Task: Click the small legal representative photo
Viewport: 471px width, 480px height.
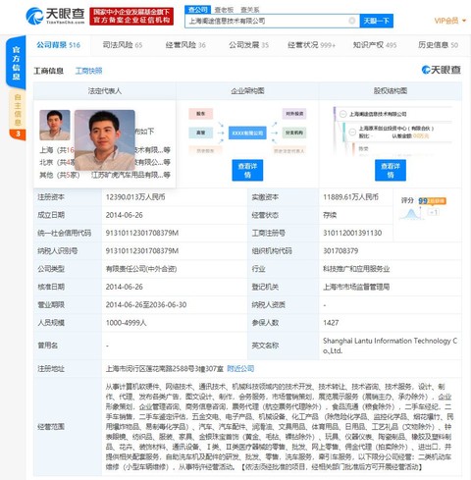Action: (55, 125)
